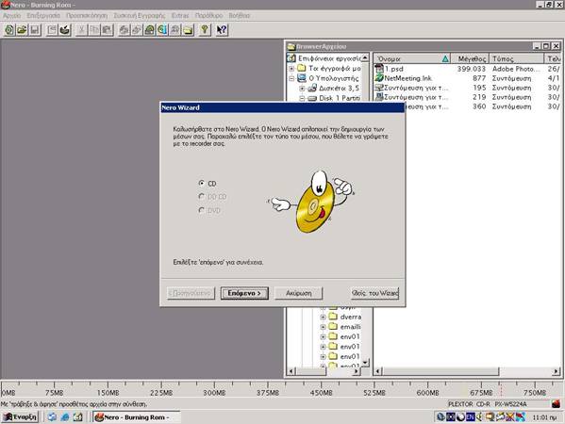Click the Cut scissors toolbar icon
Screen dimensions: 565x424
click(82, 29)
